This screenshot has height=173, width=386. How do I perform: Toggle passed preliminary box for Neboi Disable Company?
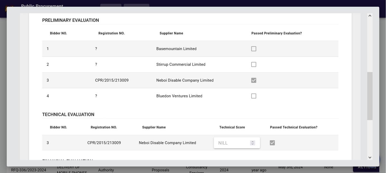(253, 80)
